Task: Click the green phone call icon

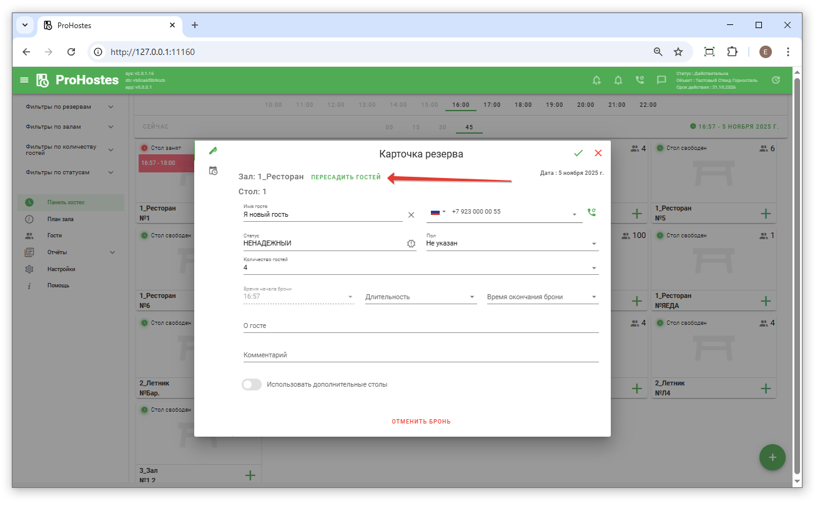Action: point(591,212)
